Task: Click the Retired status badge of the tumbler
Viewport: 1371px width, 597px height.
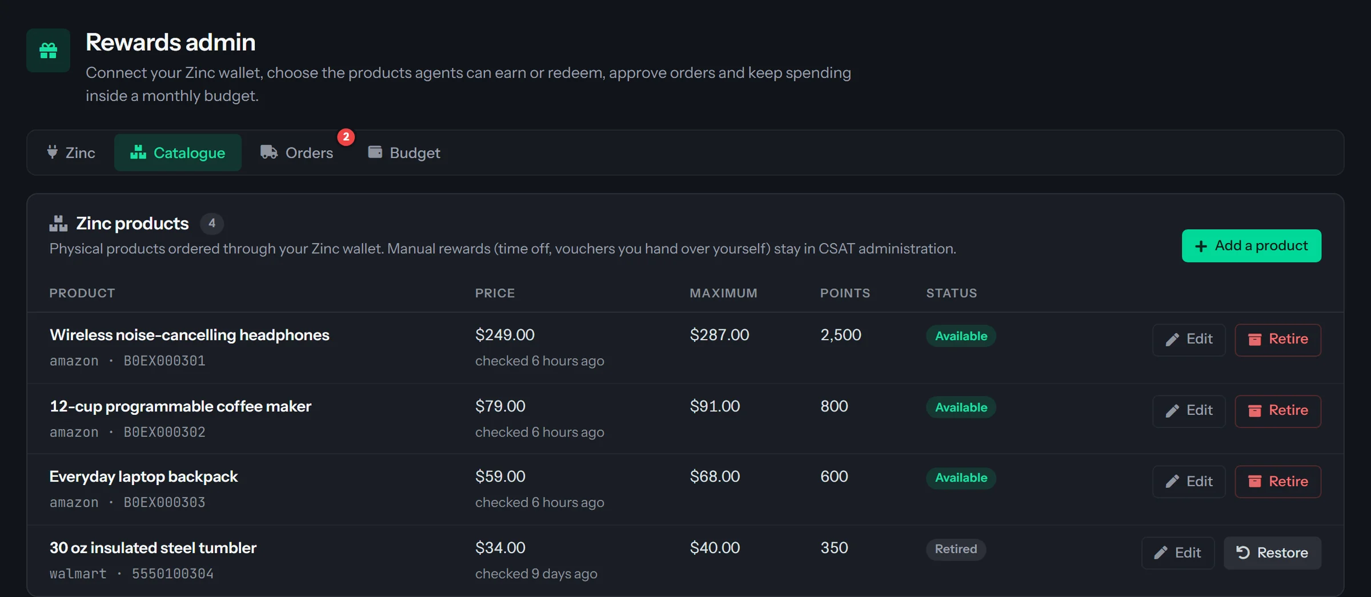Action: click(x=956, y=549)
